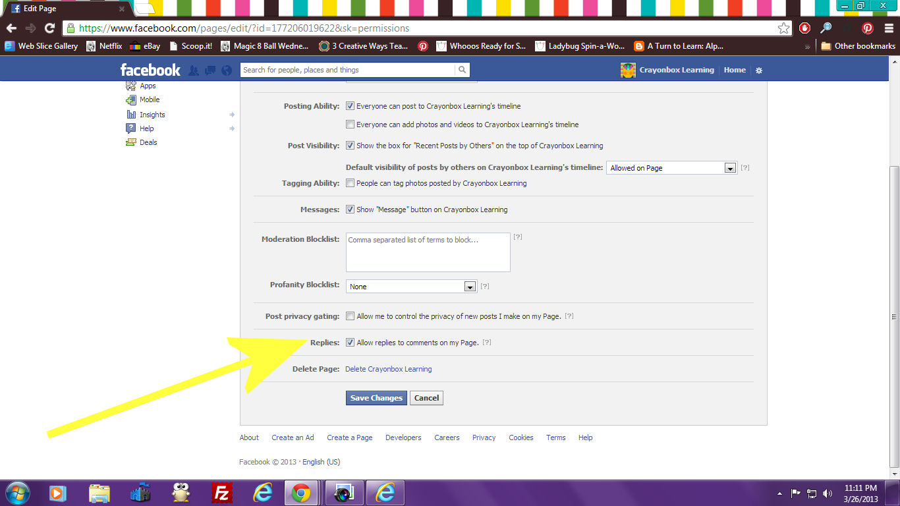Click the volume speaker icon in the tray
The height and width of the screenshot is (506, 900).
[828, 493]
